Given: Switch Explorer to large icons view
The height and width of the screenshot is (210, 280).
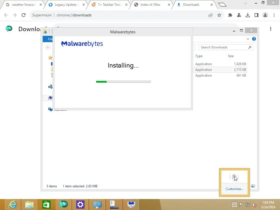Looking at the screenshot, I should 253,186.
